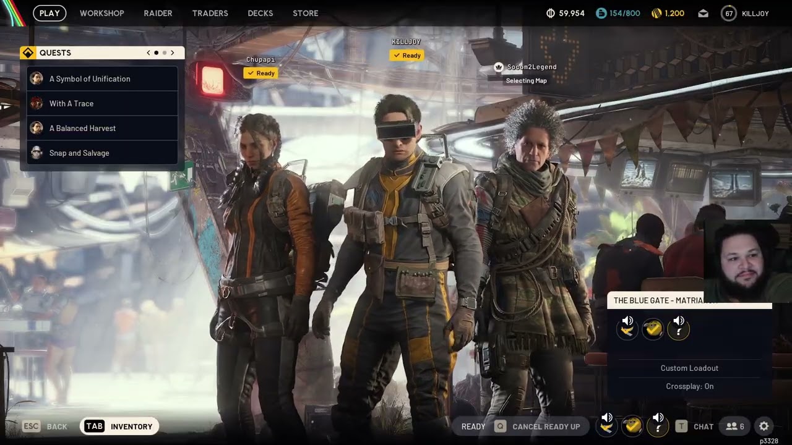Mute first squad member in map panel
Screen dimensions: 792x445
pos(627,328)
